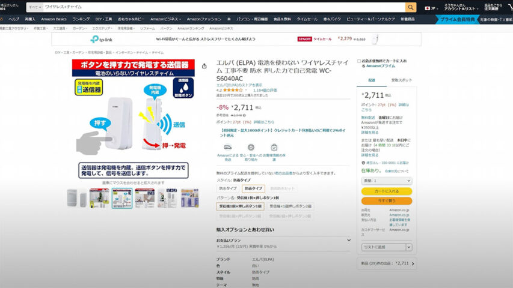513x288 pixels.
Task: Click the カートに入れる button
Action: pos(386,191)
